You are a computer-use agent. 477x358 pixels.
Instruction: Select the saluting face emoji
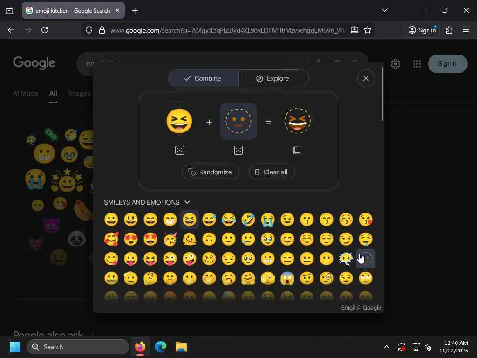[131, 278]
